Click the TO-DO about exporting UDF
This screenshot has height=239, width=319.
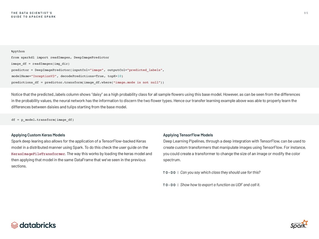[x=212, y=185]
